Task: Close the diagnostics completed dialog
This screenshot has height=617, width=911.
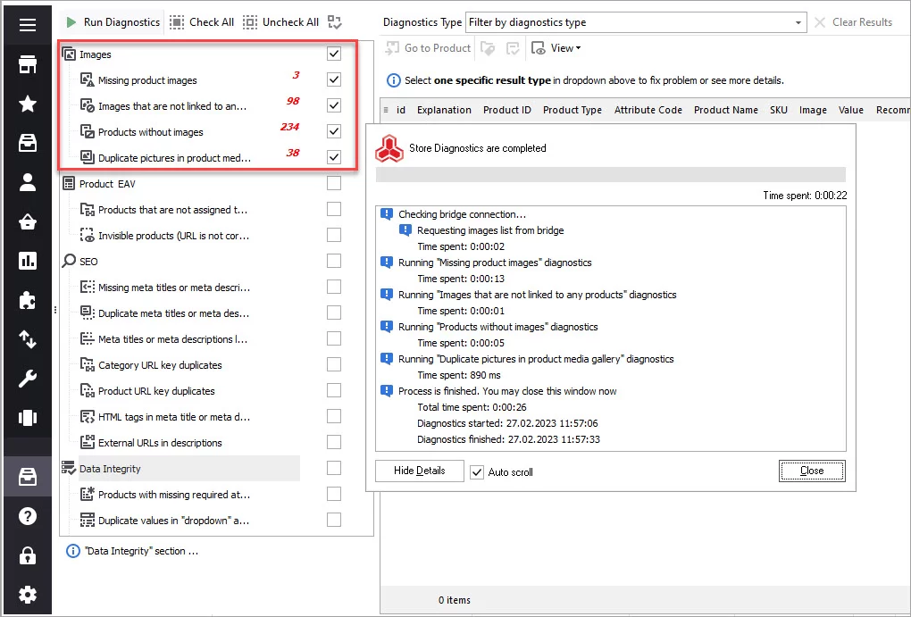Action: click(812, 471)
